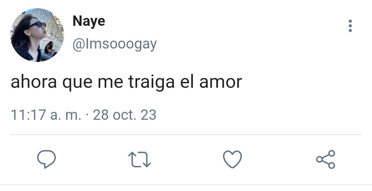Image resolution: width=372 pixels, height=191 pixels.
Task: Select the tweet text 'ahora que me traiga el amor'
Action: point(126,82)
